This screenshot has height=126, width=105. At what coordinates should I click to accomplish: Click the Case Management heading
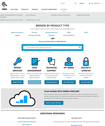34,69
